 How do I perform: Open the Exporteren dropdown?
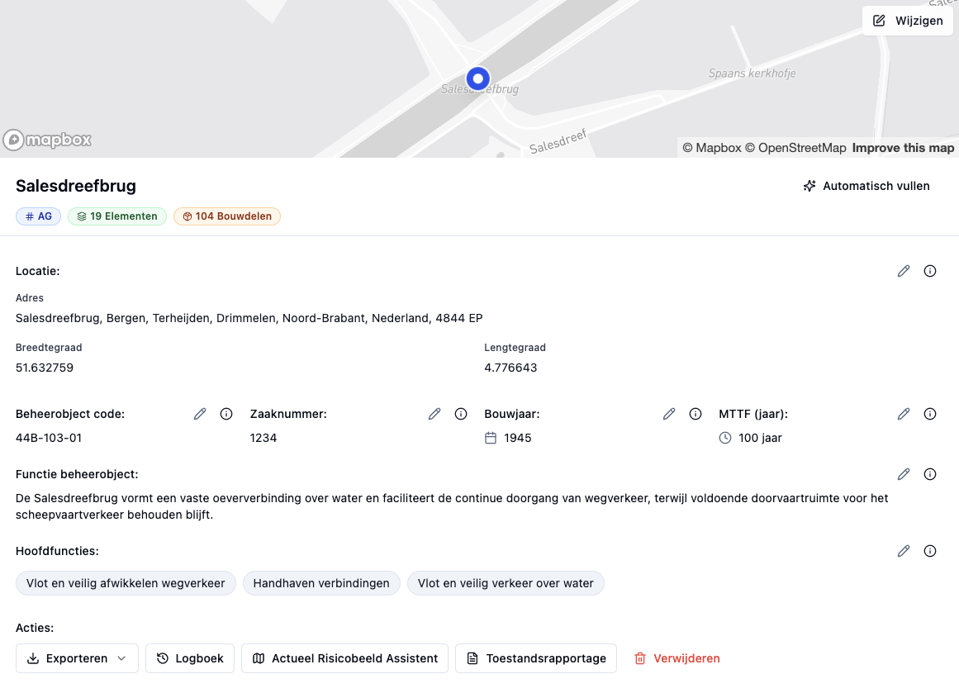[x=77, y=658]
